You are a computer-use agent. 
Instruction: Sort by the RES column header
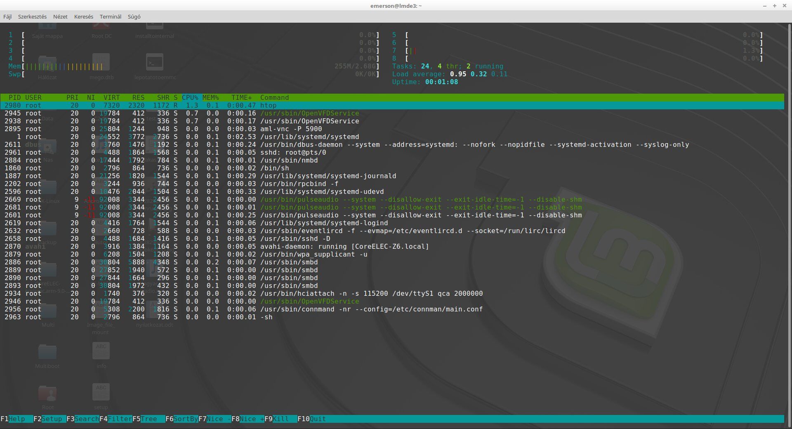pyautogui.click(x=138, y=98)
